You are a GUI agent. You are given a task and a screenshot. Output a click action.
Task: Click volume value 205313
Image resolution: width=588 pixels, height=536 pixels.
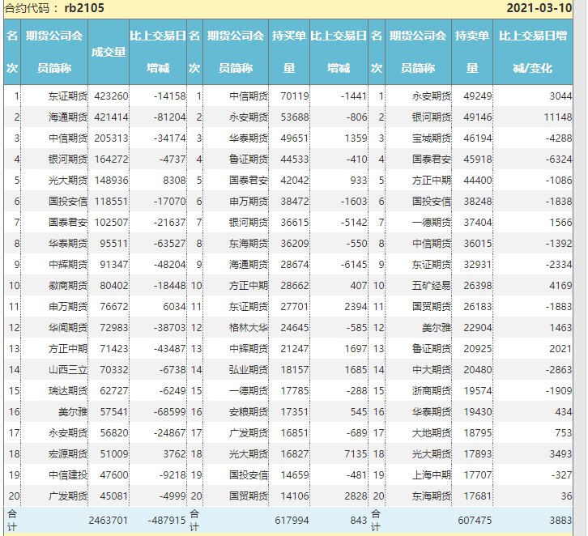click(x=112, y=138)
